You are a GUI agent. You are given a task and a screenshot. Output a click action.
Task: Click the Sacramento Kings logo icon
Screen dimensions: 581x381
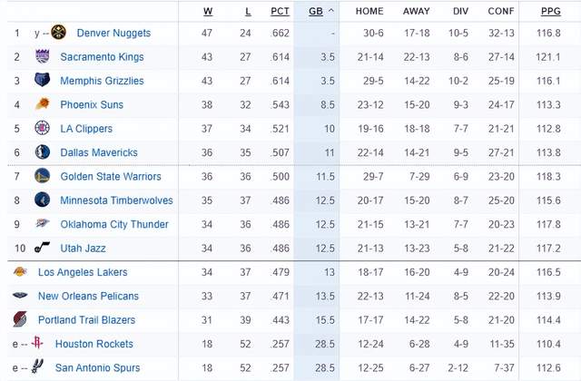(x=43, y=56)
